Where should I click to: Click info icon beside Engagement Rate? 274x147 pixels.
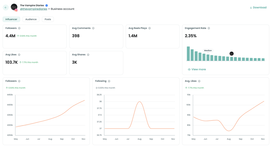tap(209, 28)
